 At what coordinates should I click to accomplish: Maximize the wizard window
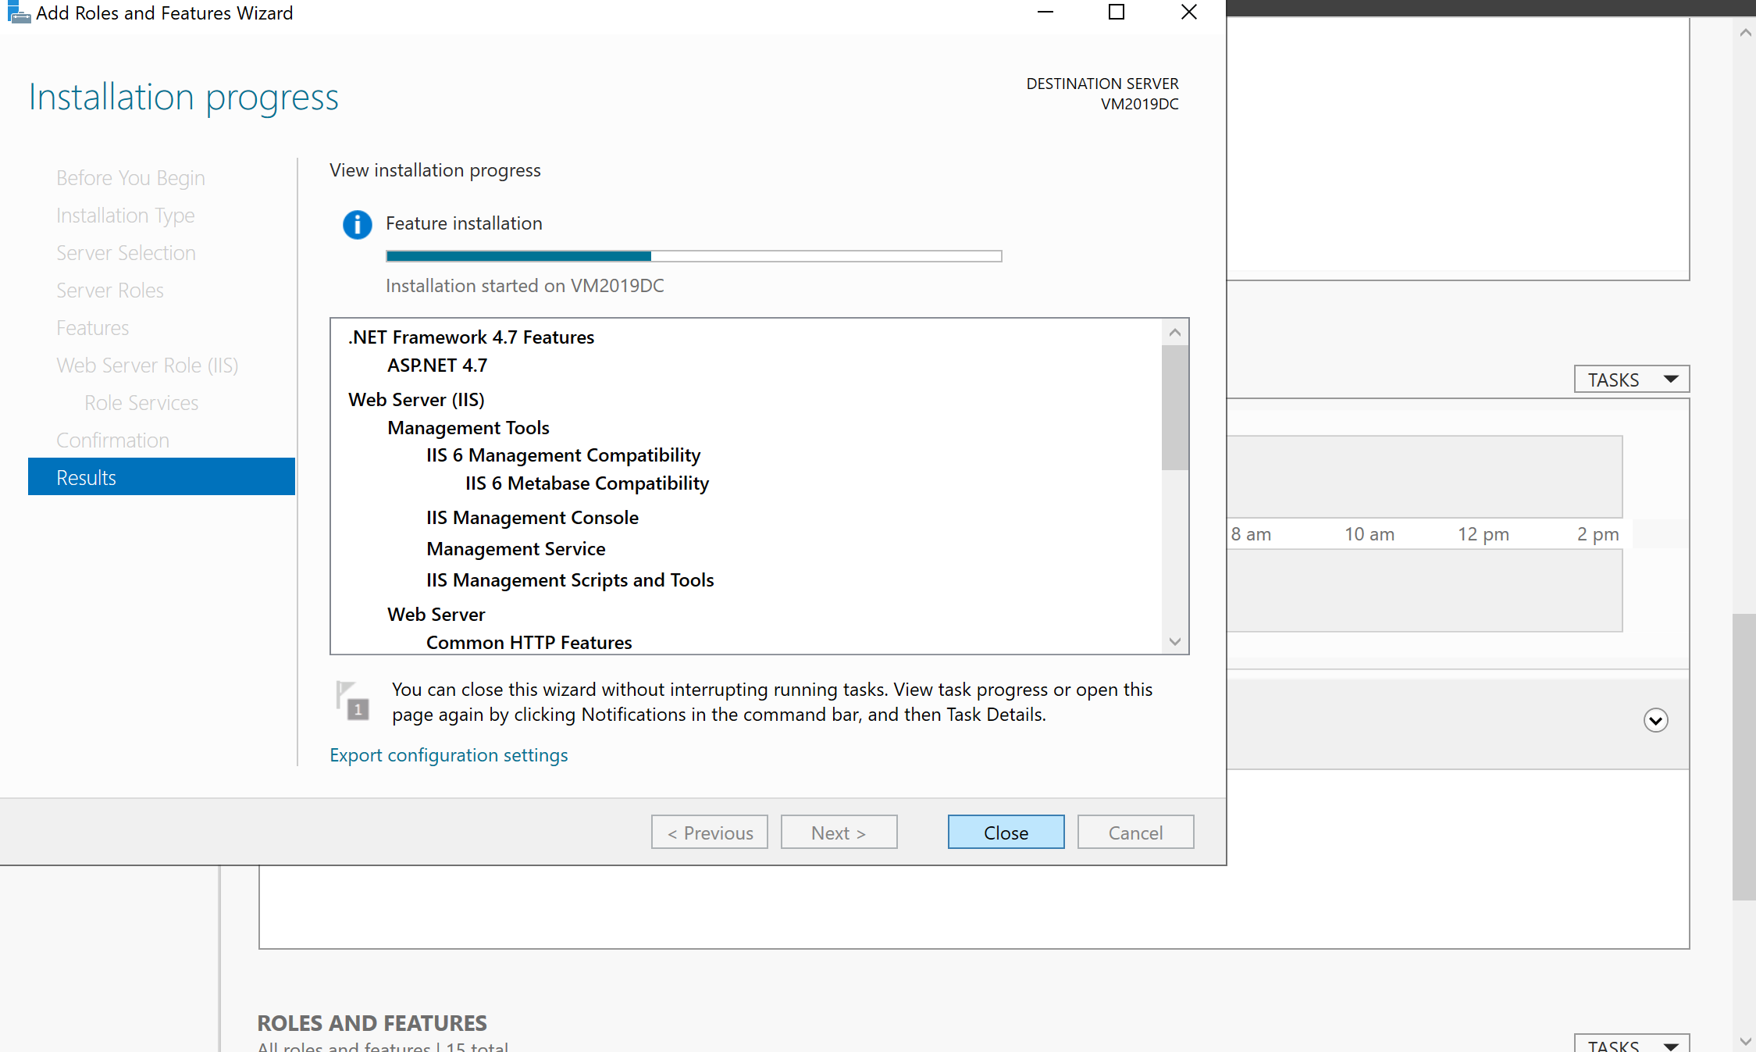click(1117, 12)
